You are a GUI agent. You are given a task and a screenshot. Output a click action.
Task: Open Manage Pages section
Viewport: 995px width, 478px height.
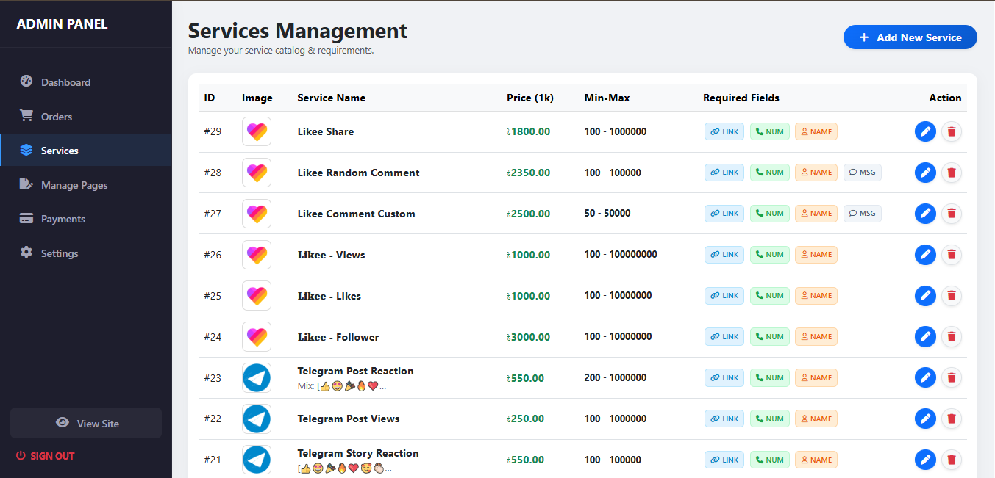(x=74, y=185)
